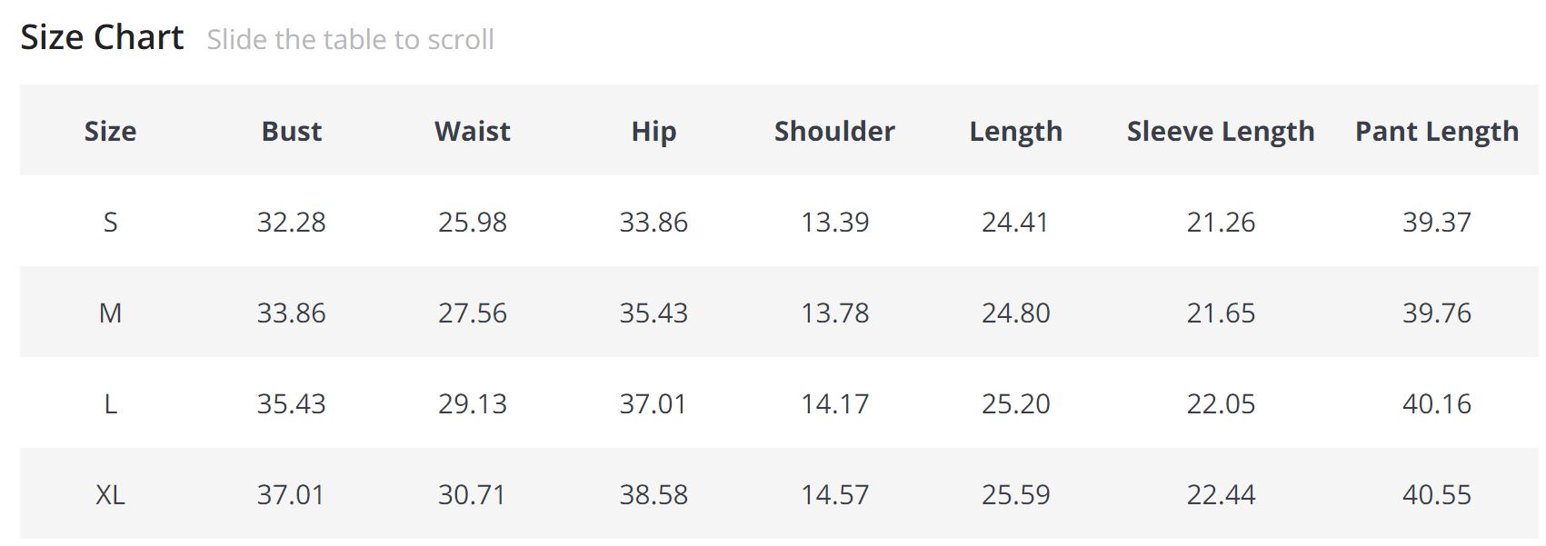Click the Size Chart heading

[x=102, y=37]
